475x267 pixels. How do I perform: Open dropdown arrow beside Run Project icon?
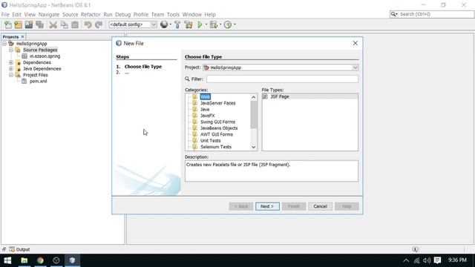click(206, 24)
